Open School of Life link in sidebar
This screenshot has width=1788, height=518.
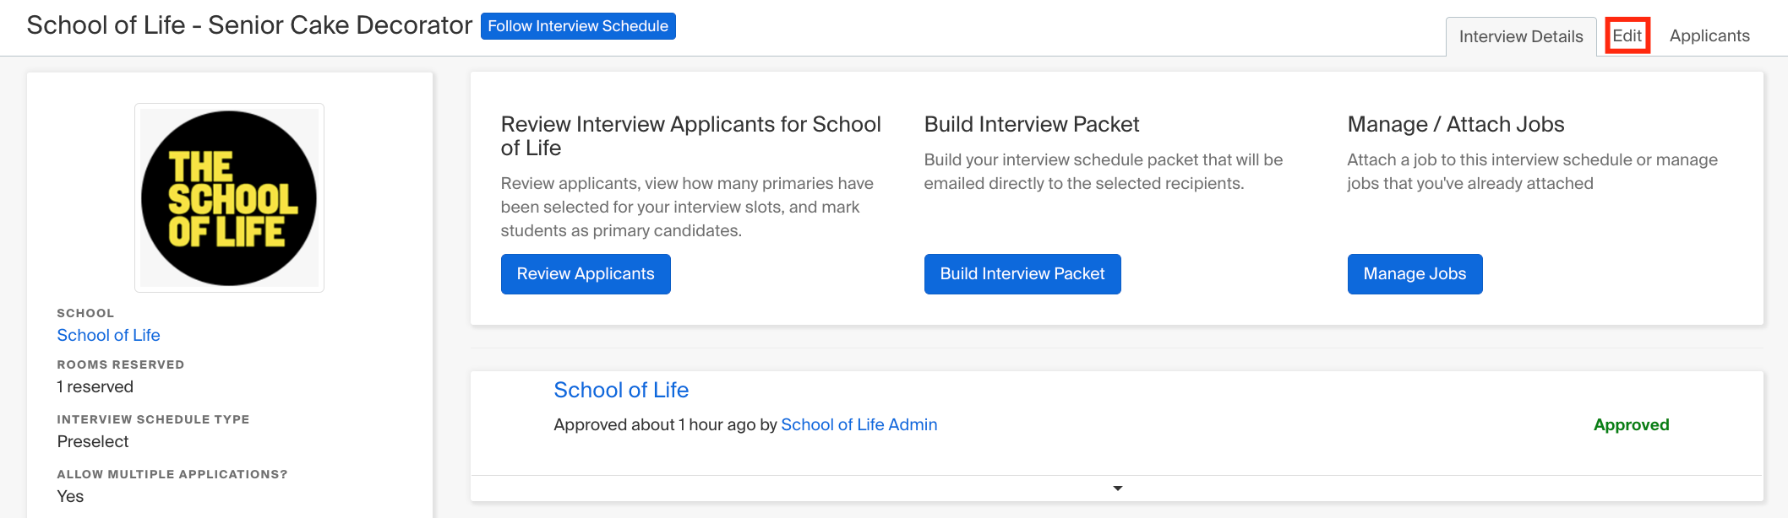(108, 335)
